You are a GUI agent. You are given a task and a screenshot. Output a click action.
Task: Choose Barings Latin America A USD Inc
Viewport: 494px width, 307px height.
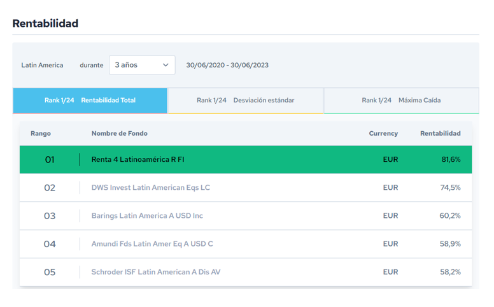click(x=147, y=216)
